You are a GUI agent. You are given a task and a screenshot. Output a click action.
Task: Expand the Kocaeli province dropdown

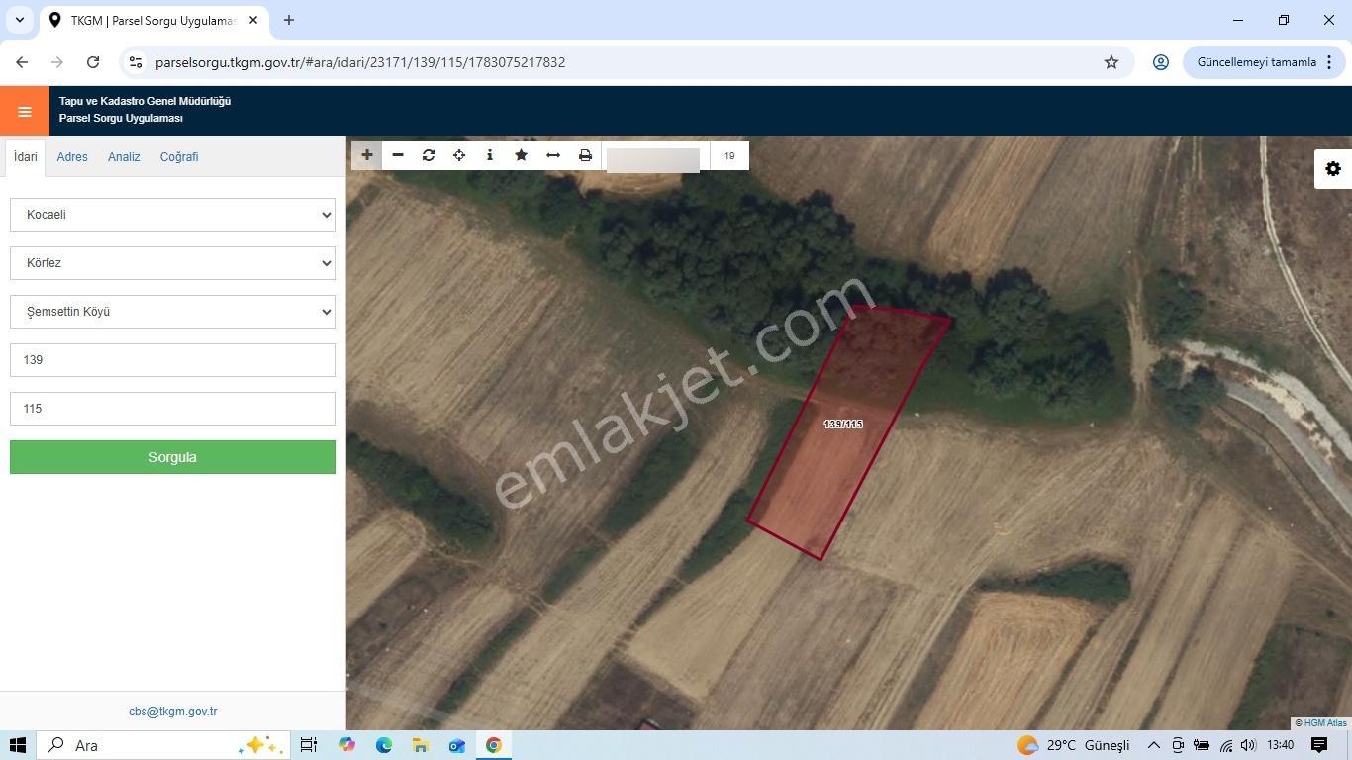[172, 215]
